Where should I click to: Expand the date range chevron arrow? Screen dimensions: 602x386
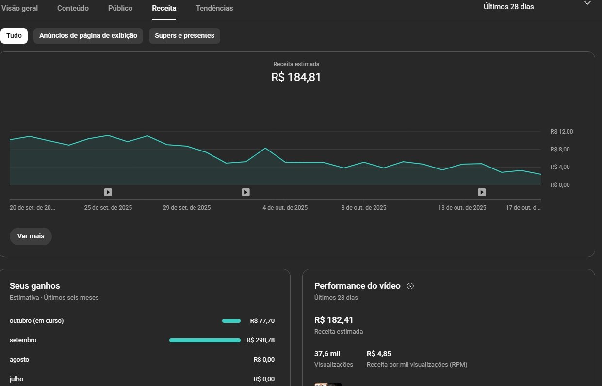[x=587, y=3]
